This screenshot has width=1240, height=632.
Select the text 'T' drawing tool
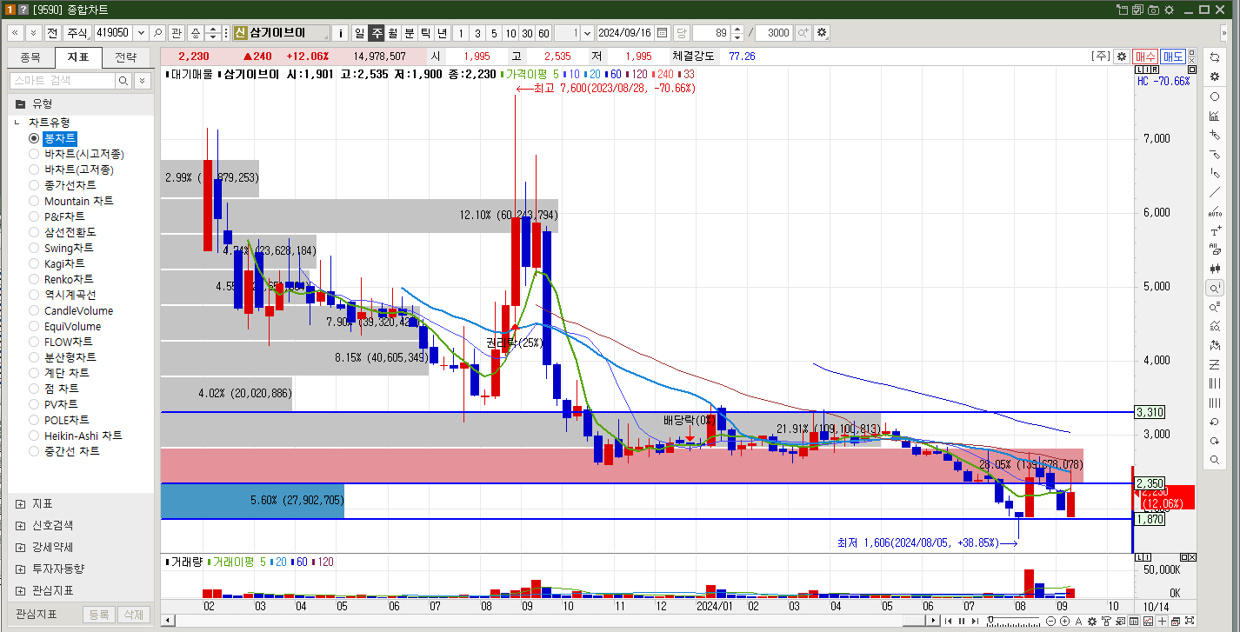pos(1215,231)
